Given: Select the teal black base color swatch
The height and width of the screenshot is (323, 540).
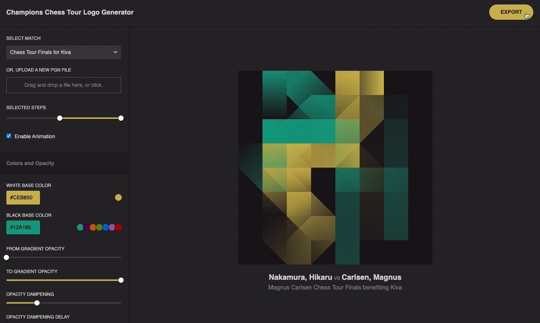Looking at the screenshot, I should (x=80, y=227).
